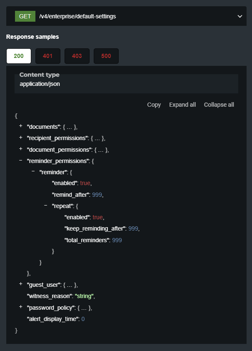Screen dimensions: 252x351
Task: Expand the "guest_user" node
Action: [21, 284]
